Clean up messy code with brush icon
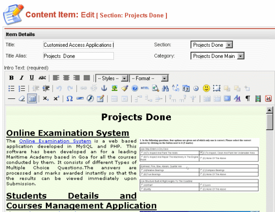The image size is (275, 212). pyautogui.click(x=125, y=88)
